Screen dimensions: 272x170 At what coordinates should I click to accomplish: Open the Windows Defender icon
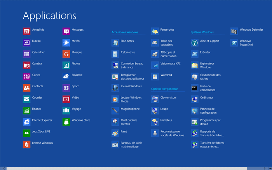point(234,31)
